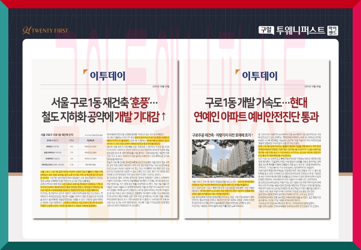
Task: Click table title '서울 구로구 구로1동 재건축 단지'
Action: [x=57, y=135]
